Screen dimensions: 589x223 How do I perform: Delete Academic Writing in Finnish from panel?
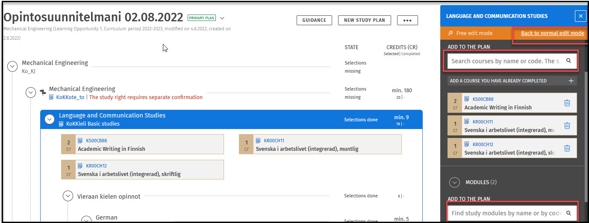567,103
